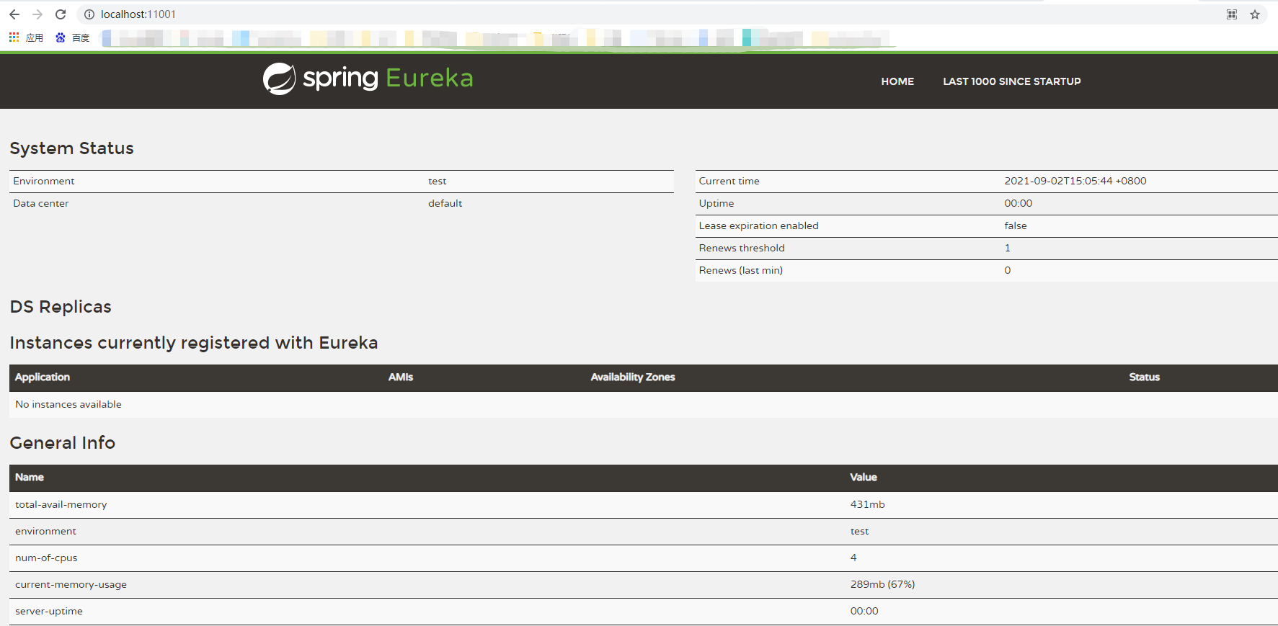Image resolution: width=1278 pixels, height=626 pixels.
Task: Select the total-avail-memory row name
Action: (x=61, y=504)
